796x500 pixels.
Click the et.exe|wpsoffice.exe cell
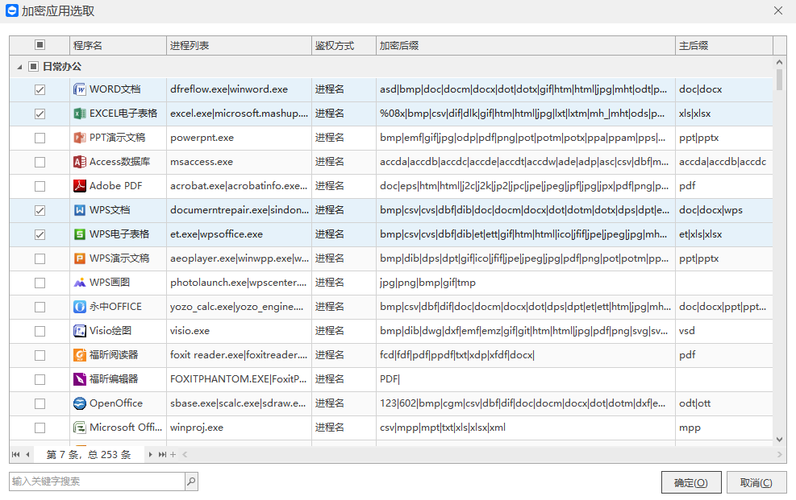(x=239, y=234)
